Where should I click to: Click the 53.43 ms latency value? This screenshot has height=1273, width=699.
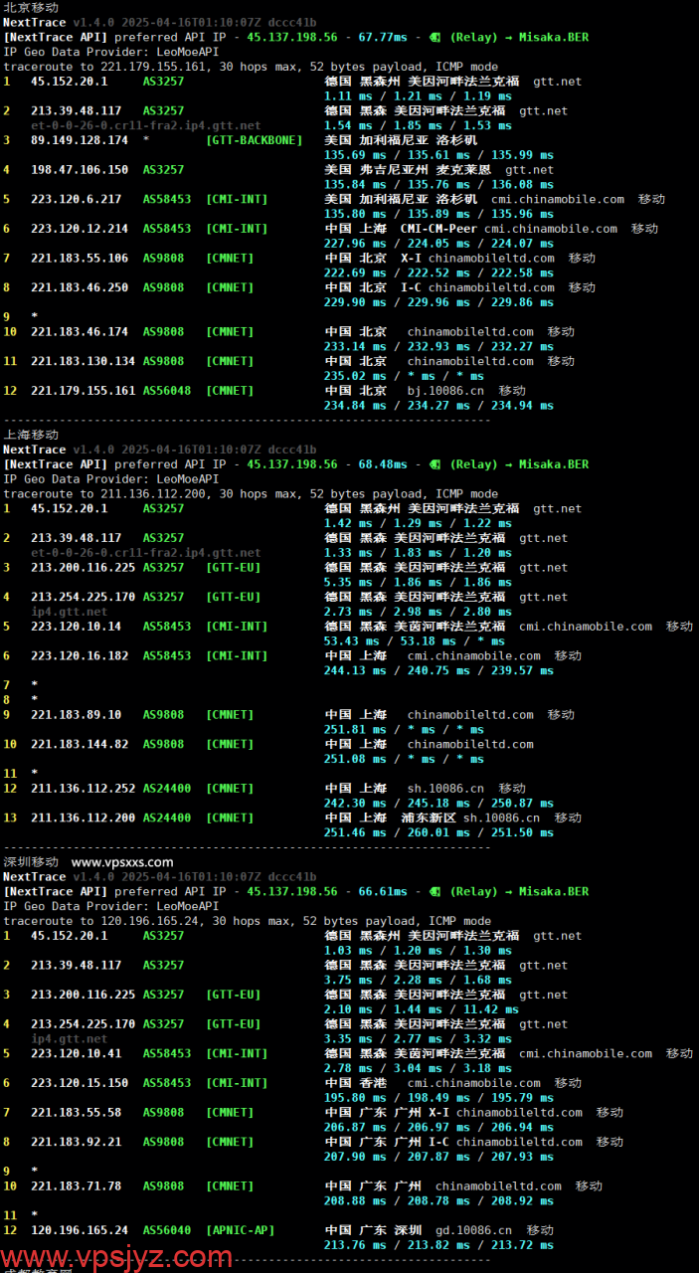point(351,641)
